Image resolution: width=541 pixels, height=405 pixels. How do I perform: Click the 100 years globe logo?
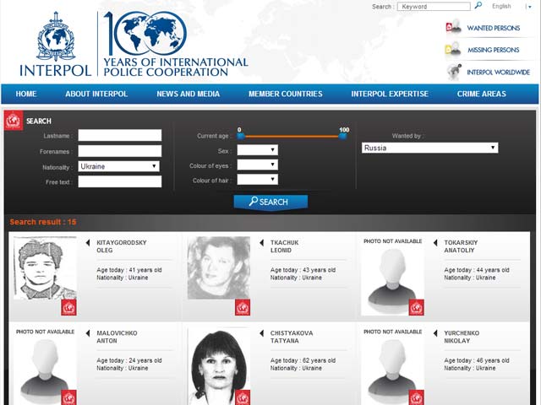pyautogui.click(x=145, y=34)
